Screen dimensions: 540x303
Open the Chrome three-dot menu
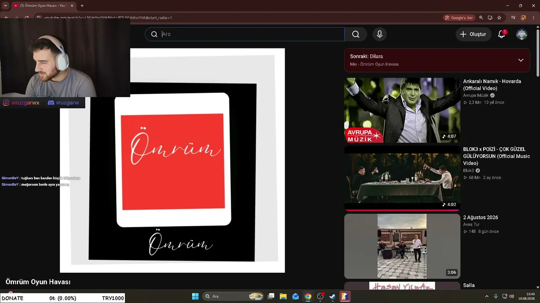click(534, 18)
